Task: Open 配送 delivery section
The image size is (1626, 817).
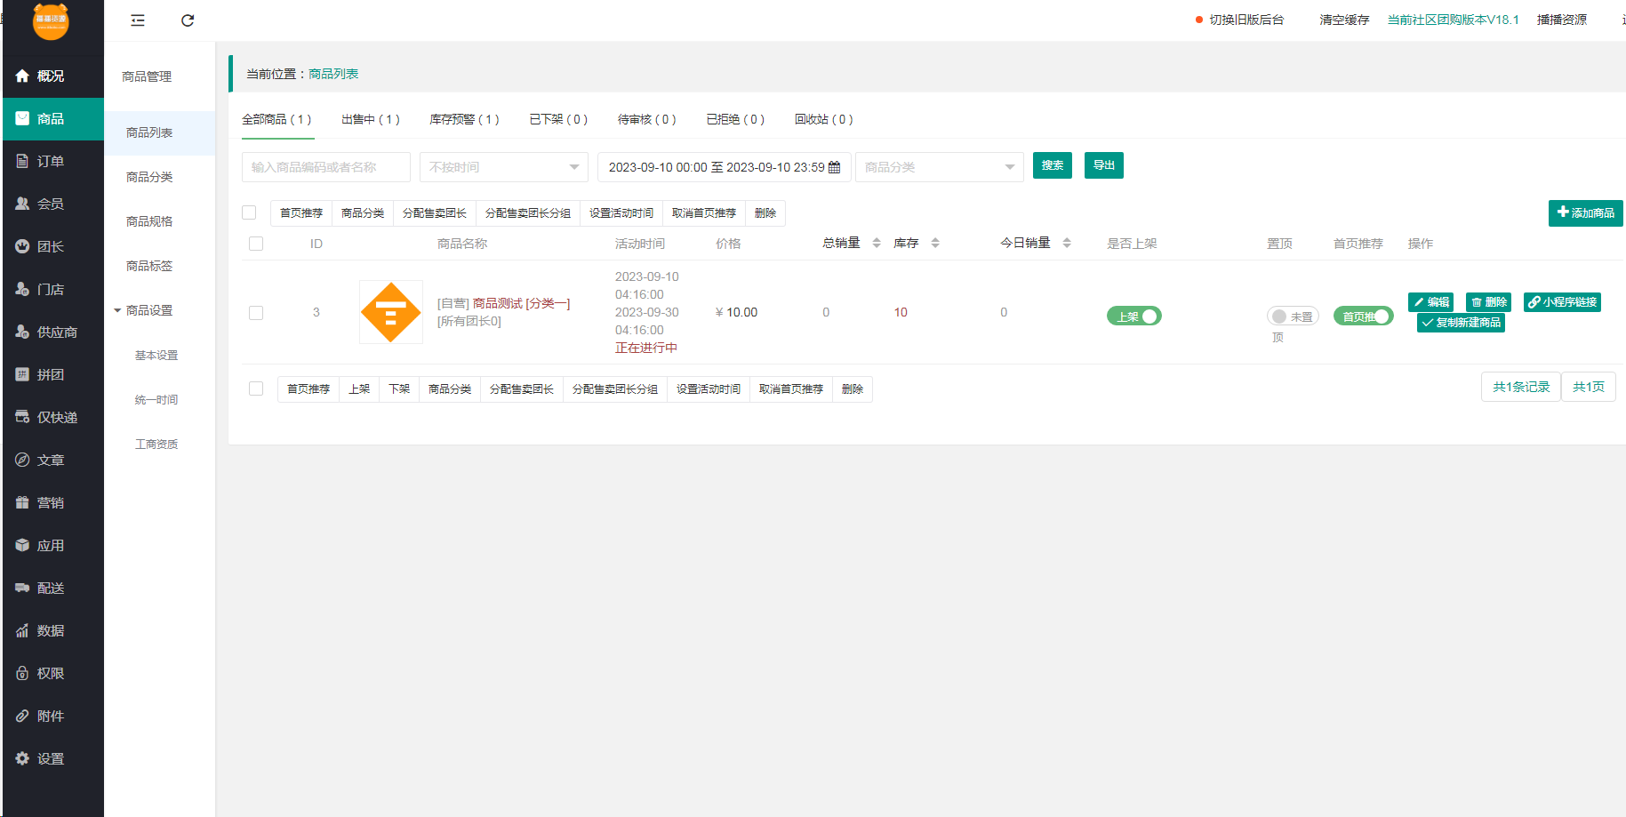Action: 52,589
